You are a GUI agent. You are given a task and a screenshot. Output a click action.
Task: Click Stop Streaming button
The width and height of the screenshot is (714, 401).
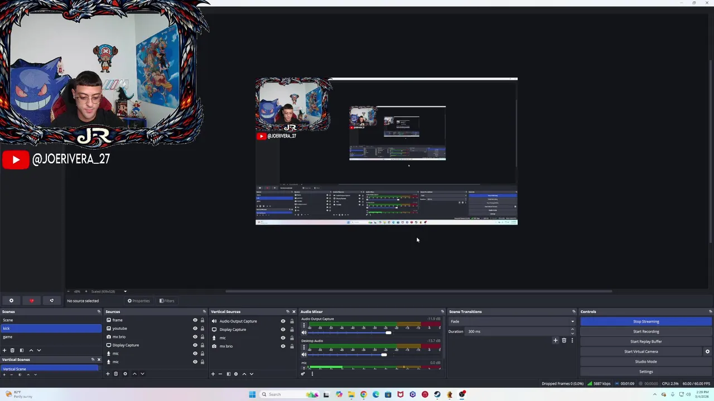point(646,321)
